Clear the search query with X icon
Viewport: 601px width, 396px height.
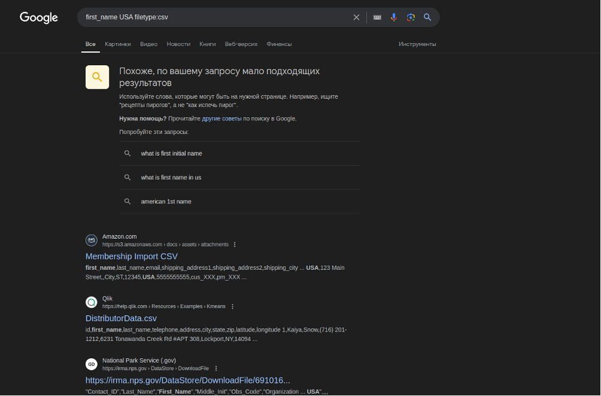[x=356, y=17]
